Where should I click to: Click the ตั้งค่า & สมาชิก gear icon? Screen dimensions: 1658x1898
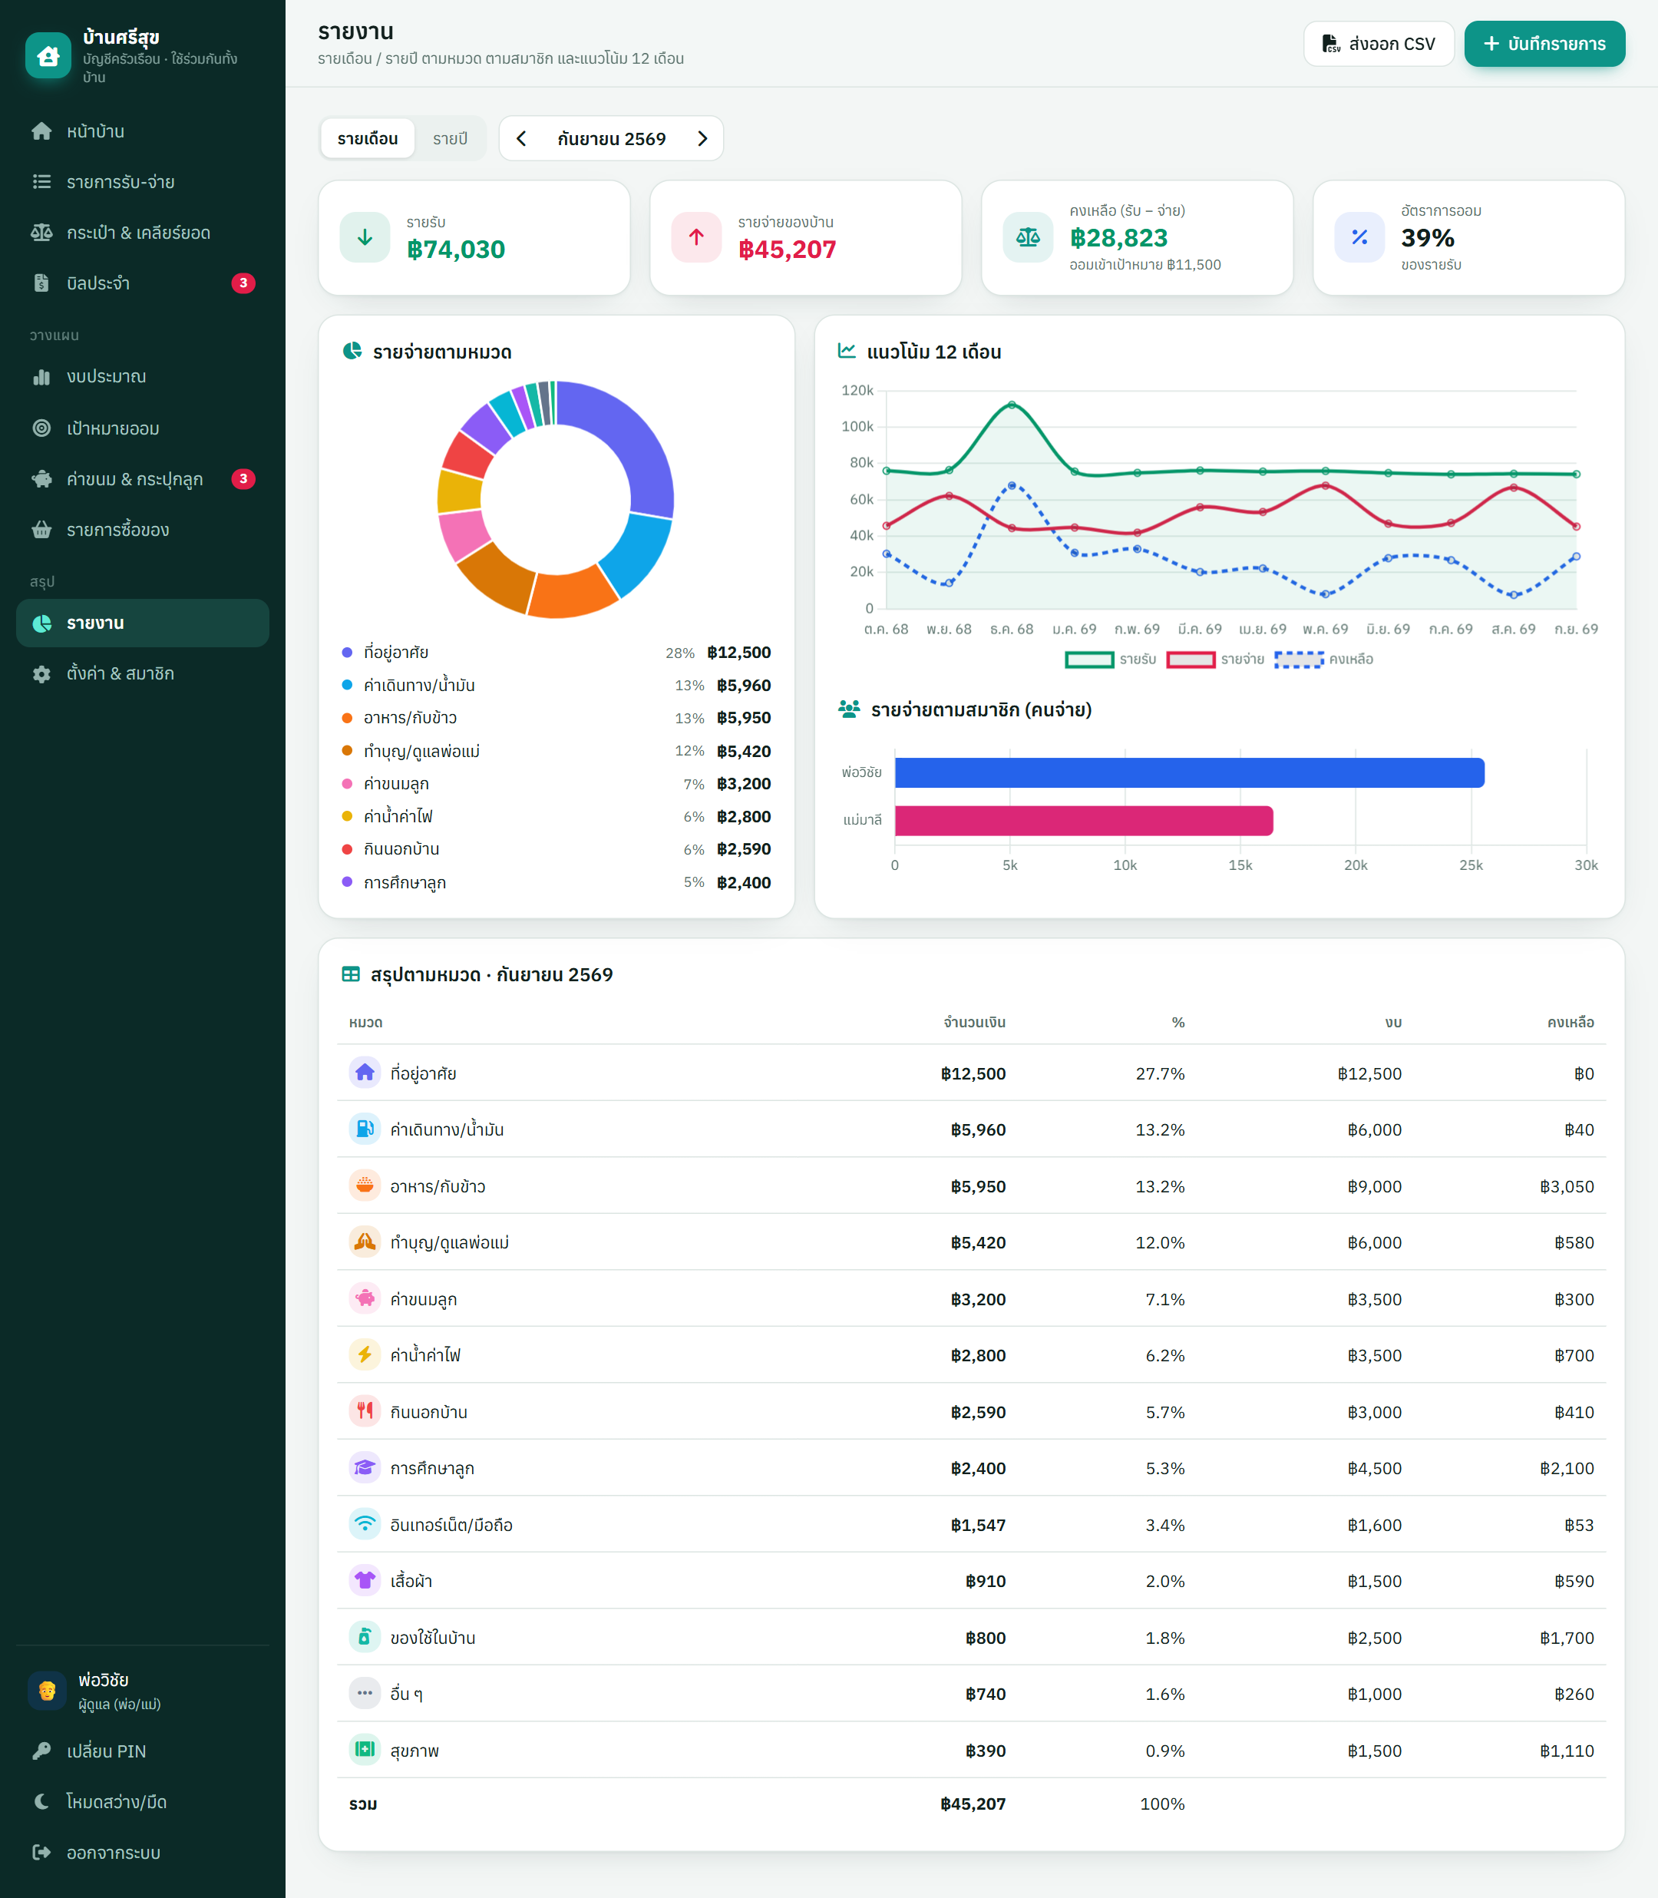41,673
